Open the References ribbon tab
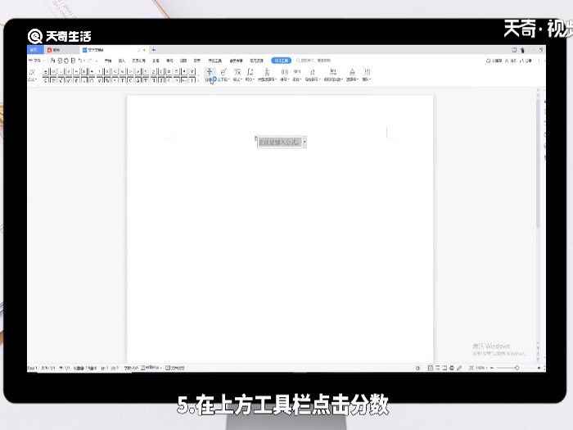 156,61
